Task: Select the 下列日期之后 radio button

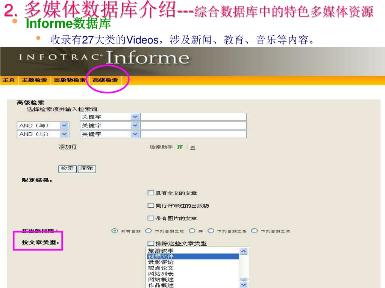Action: pyautogui.click(x=211, y=231)
